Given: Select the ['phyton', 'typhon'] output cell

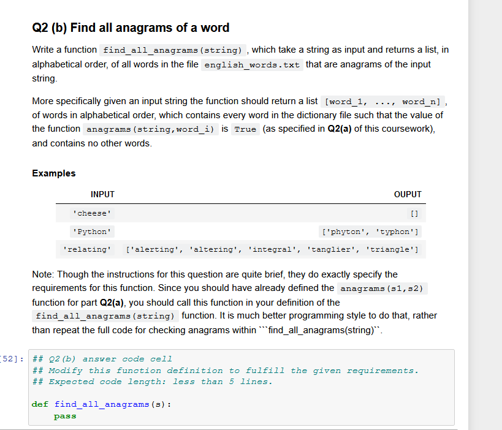Looking at the screenshot, I should click(370, 232).
